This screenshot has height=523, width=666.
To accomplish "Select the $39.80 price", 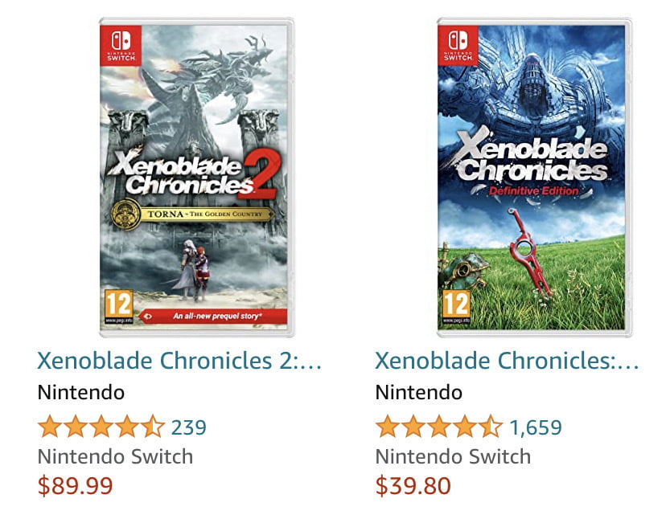I will 413,486.
